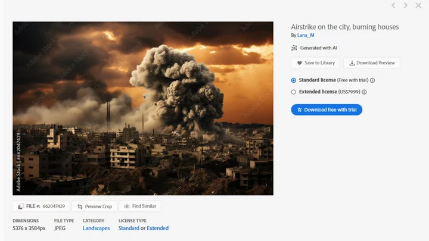Click the Standard license type link
This screenshot has height=241, width=429.
pyautogui.click(x=129, y=228)
